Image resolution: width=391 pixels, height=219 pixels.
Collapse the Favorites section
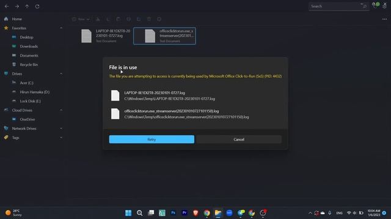(x=61, y=28)
